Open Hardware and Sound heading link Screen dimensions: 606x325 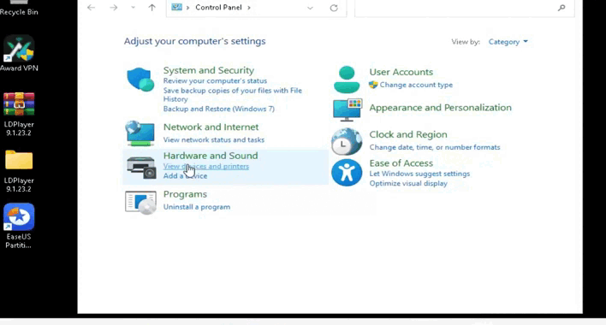pos(211,156)
